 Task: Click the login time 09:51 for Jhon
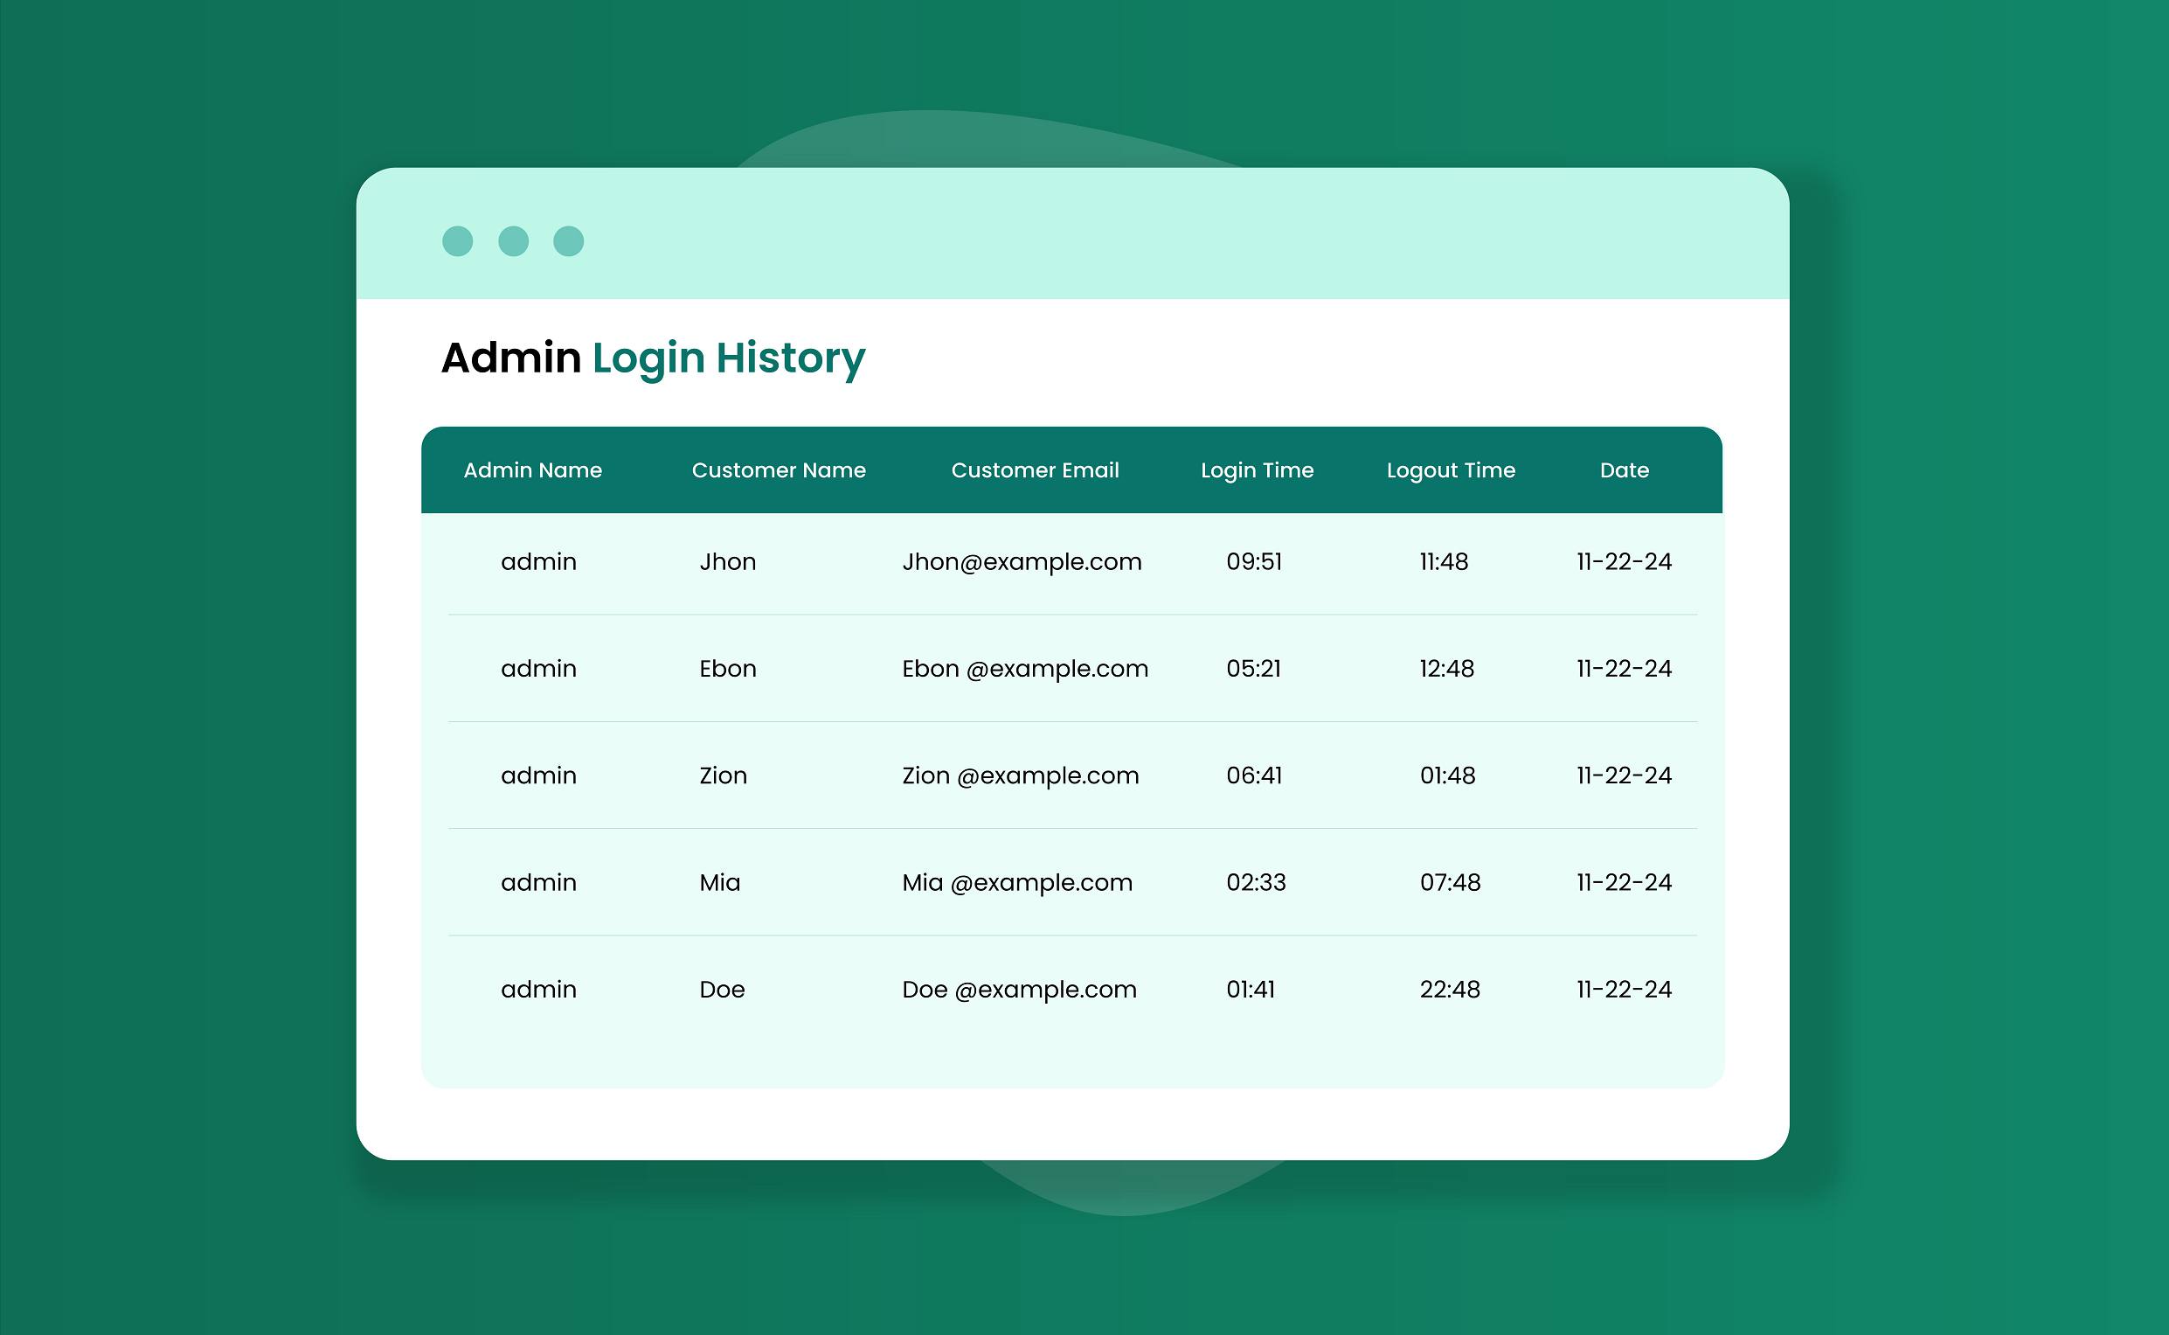(1254, 561)
